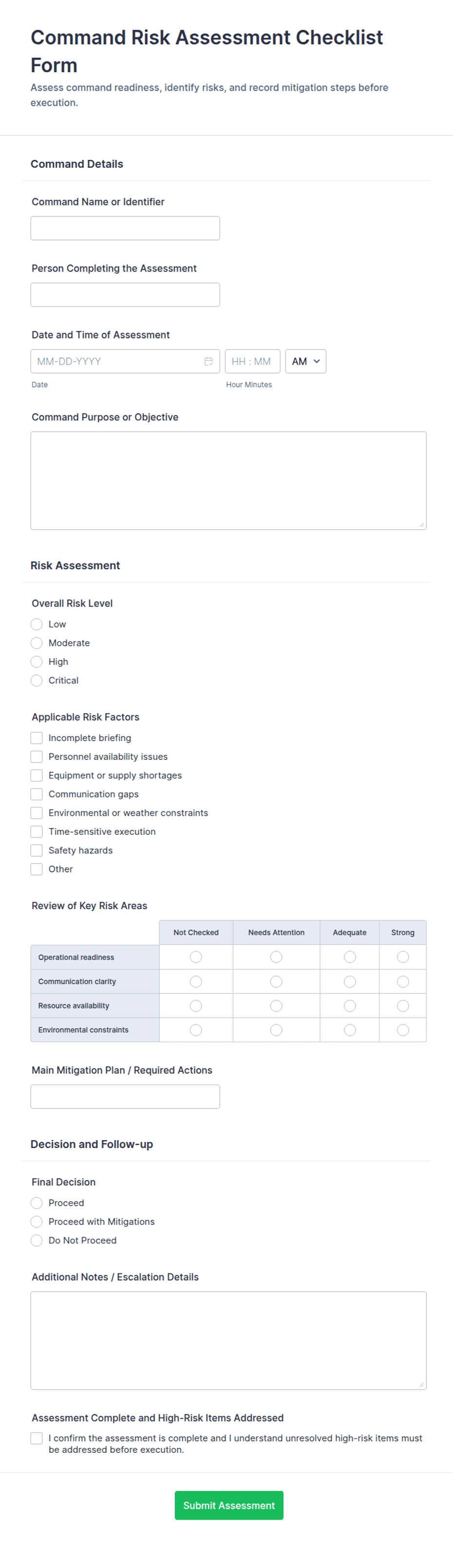453x1544 pixels.
Task: Open the date picker calendar icon
Action: click(208, 361)
